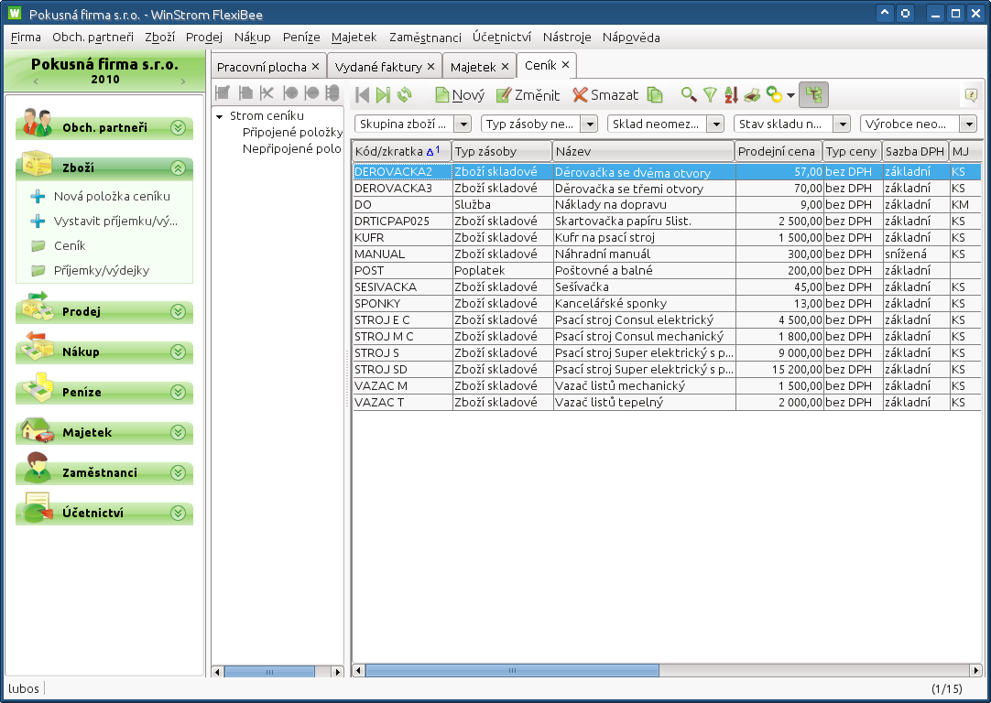Click the refresh list icon

click(x=404, y=95)
